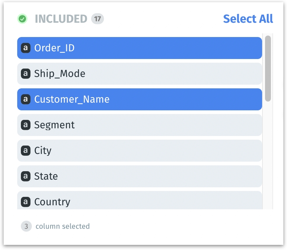This screenshot has width=287, height=250.
Task: Click the text-type icon beside State
Action: [x=25, y=176]
